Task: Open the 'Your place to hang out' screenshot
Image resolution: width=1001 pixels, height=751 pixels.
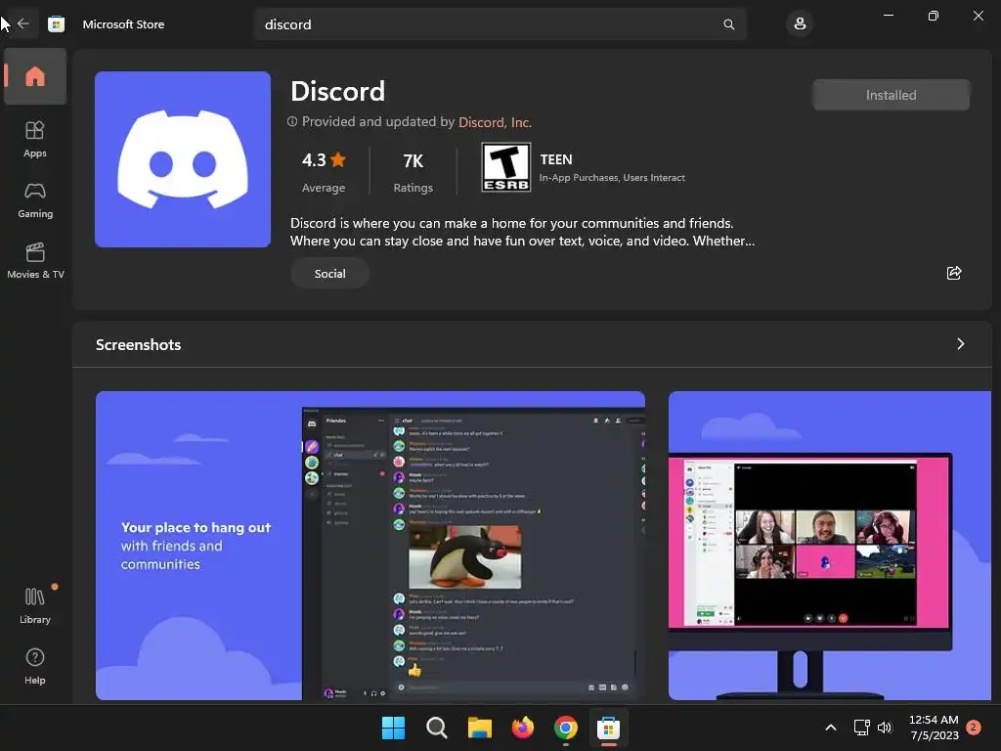Action: (x=370, y=546)
